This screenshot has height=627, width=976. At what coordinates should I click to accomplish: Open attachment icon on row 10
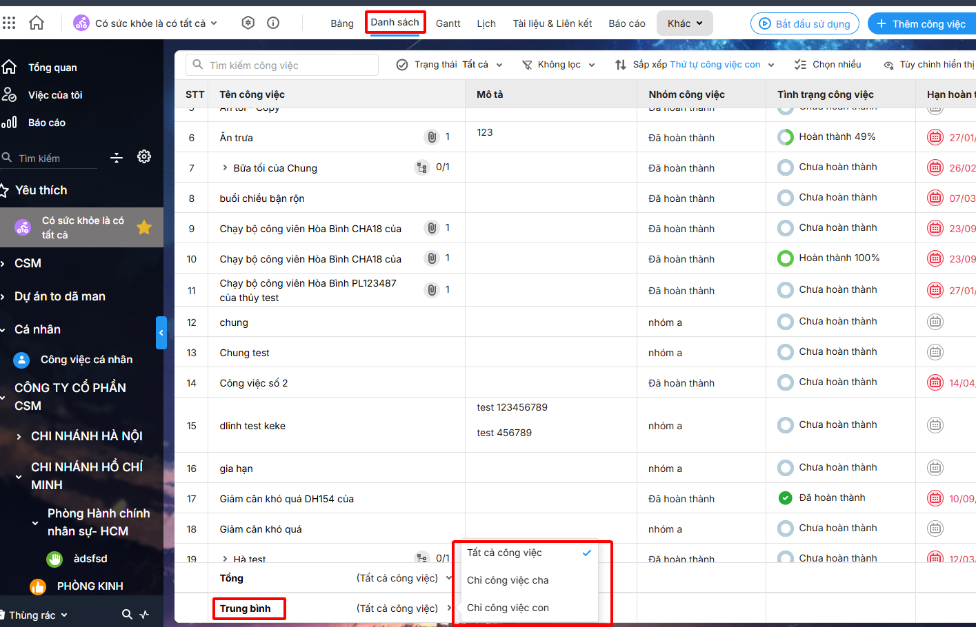[x=432, y=258]
